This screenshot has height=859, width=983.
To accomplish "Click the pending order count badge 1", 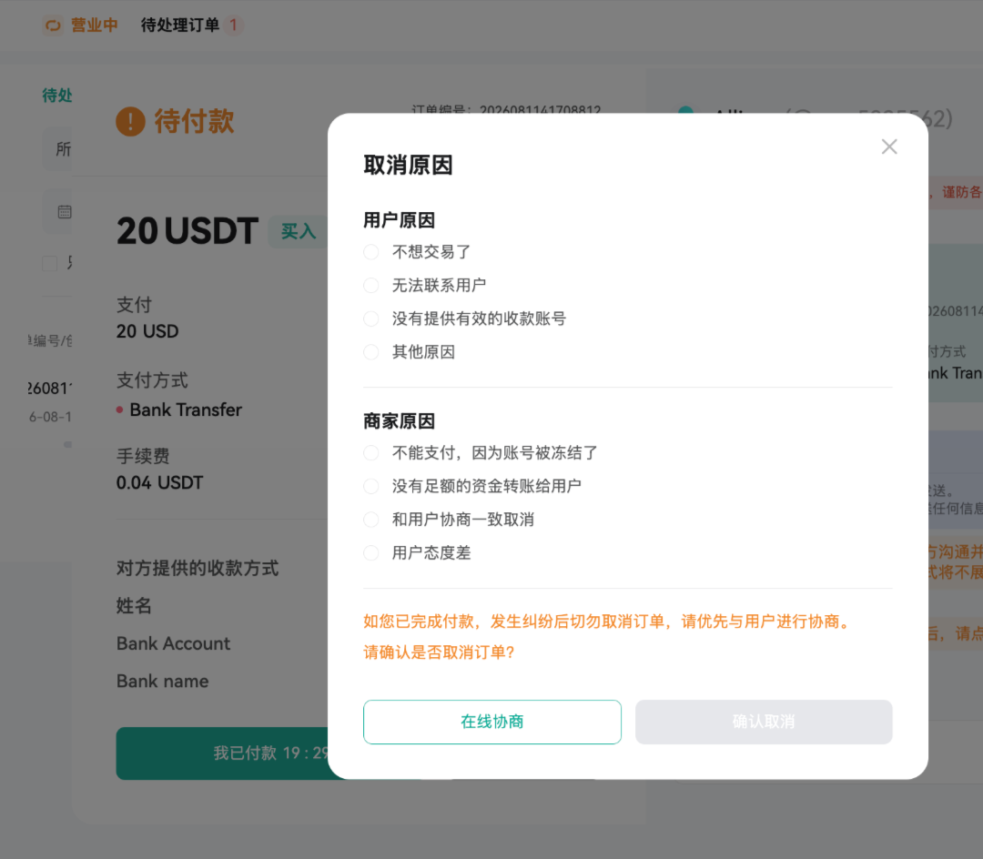I will coord(233,25).
